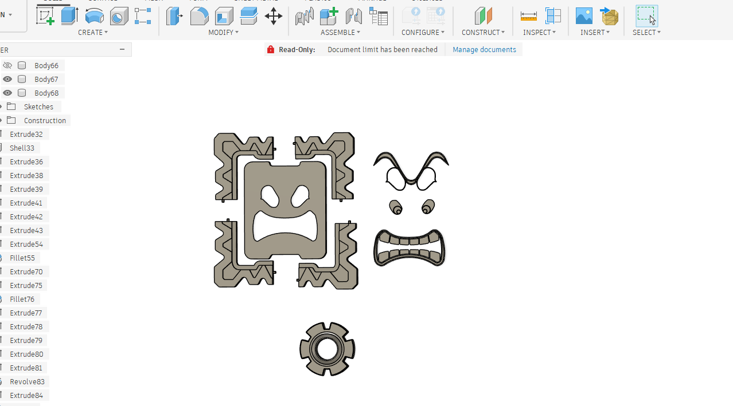Open the INSPECT dropdown menu
The image size is (733, 406).
539,33
